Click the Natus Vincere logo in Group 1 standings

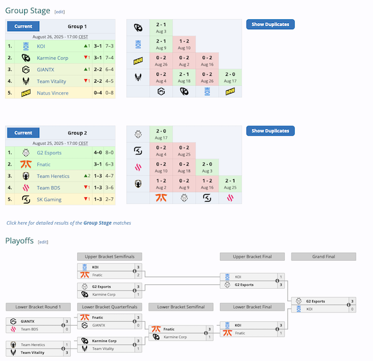[26, 93]
